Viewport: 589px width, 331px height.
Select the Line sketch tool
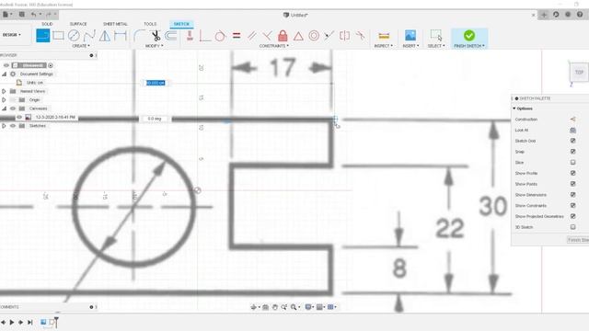[x=43, y=36]
